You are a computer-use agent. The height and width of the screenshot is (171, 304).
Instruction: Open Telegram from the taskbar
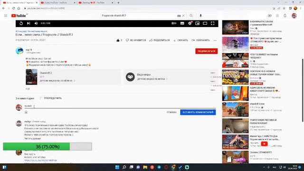pos(159,167)
